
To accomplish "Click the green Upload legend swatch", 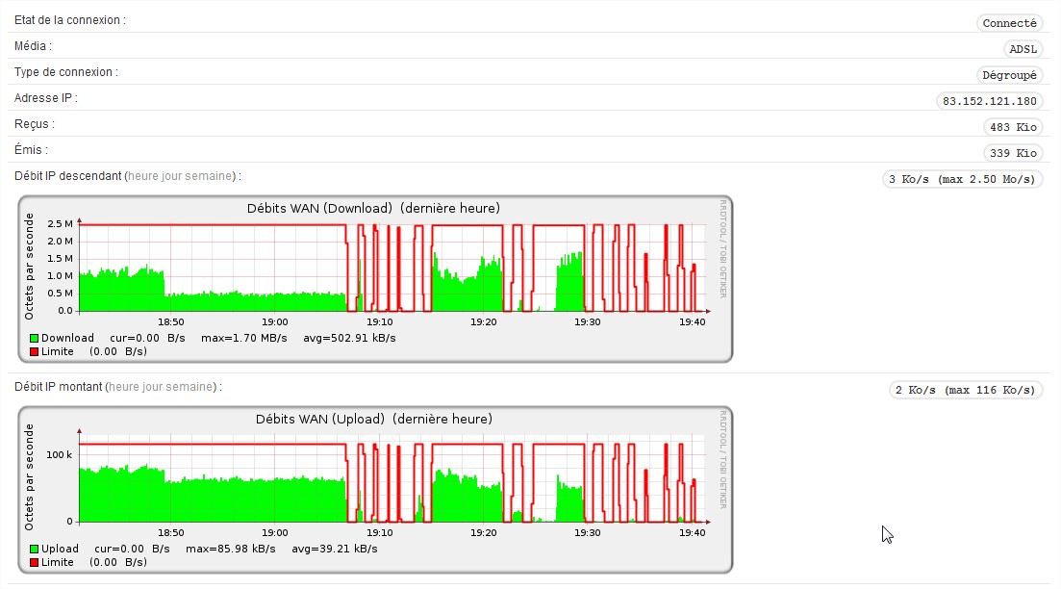I will point(33,549).
